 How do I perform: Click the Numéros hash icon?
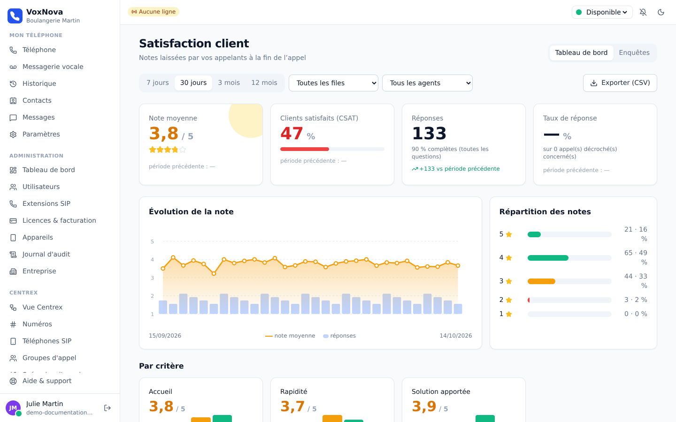click(x=13, y=324)
